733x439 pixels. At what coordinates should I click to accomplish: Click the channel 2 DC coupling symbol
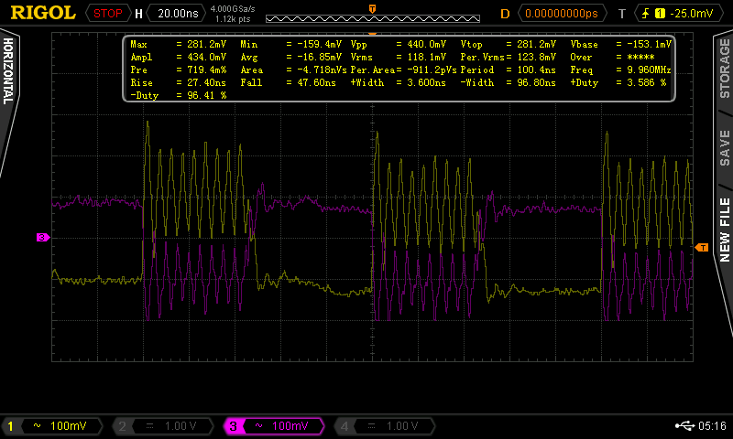pos(149,425)
